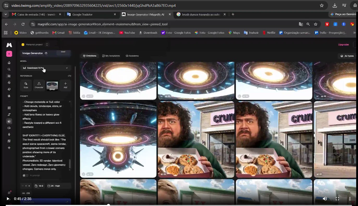Toggle fullscreen for the video
The width and height of the screenshot is (358, 206).
tap(337, 199)
